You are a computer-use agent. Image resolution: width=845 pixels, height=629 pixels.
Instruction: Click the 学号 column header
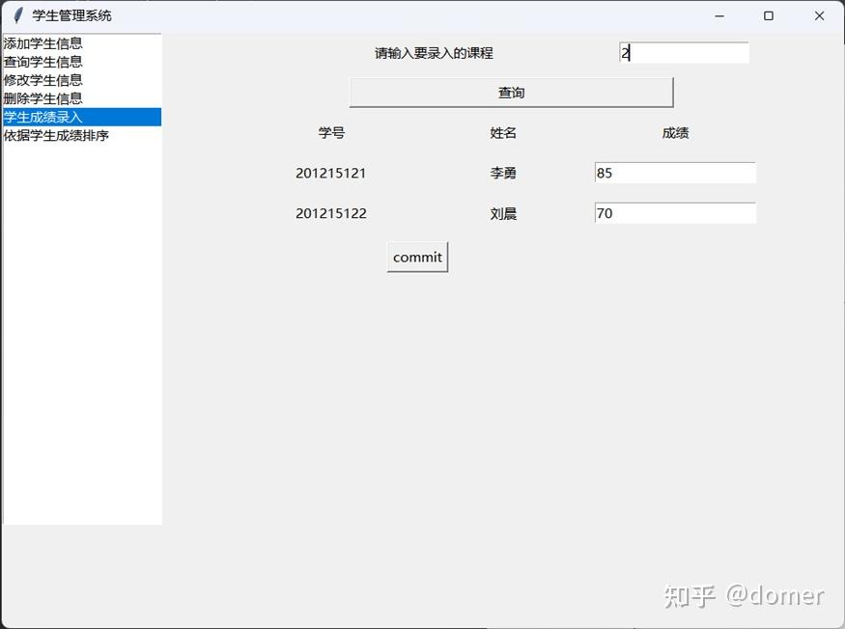(331, 133)
